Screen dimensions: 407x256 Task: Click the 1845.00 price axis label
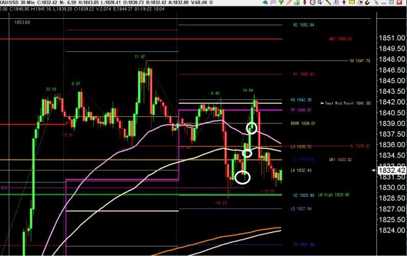(392, 81)
